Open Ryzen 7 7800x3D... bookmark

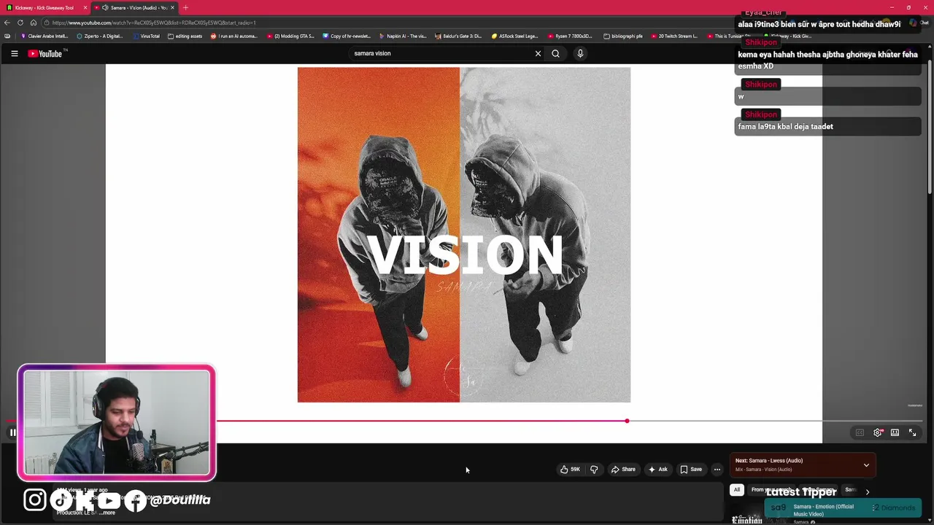569,36
